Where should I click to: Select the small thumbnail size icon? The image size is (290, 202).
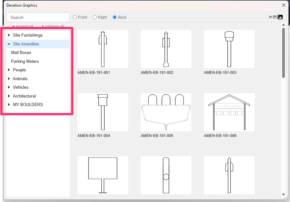click(x=270, y=17)
